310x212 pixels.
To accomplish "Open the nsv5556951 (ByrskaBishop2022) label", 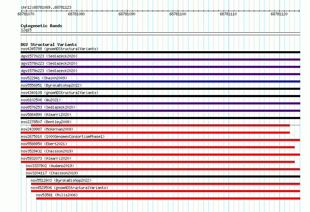I will coord(51,85).
